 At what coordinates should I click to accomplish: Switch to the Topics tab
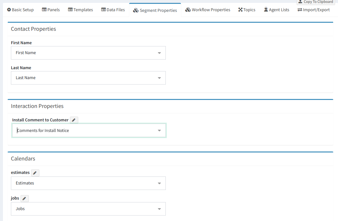click(x=247, y=10)
